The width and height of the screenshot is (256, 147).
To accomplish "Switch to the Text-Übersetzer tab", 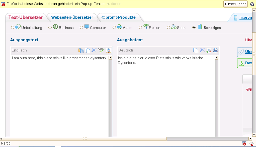I will pos(26,17).
